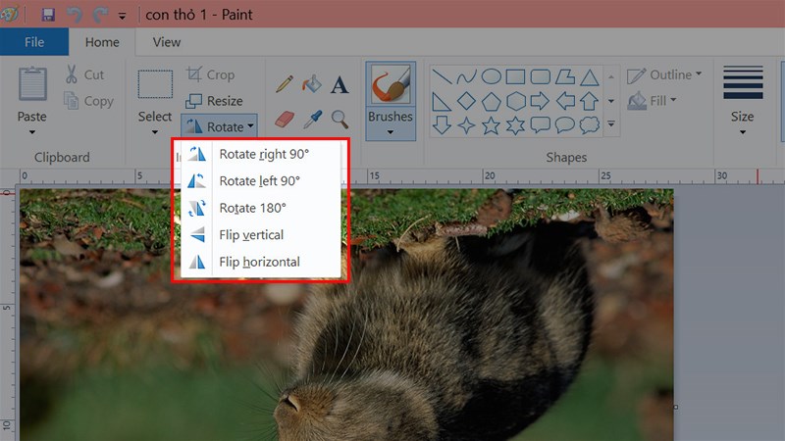Select the Right arrow shape

coord(541,101)
